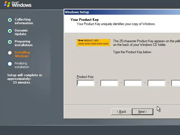This screenshot has width=180, height=135.
Task: Click the yellow Product Key sticker image
Action: pyautogui.click(x=93, y=42)
